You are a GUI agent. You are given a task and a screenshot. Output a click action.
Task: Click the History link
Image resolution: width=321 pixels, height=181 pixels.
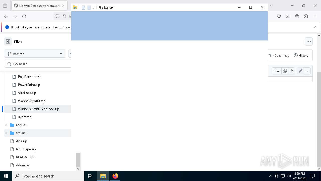pos(301,55)
